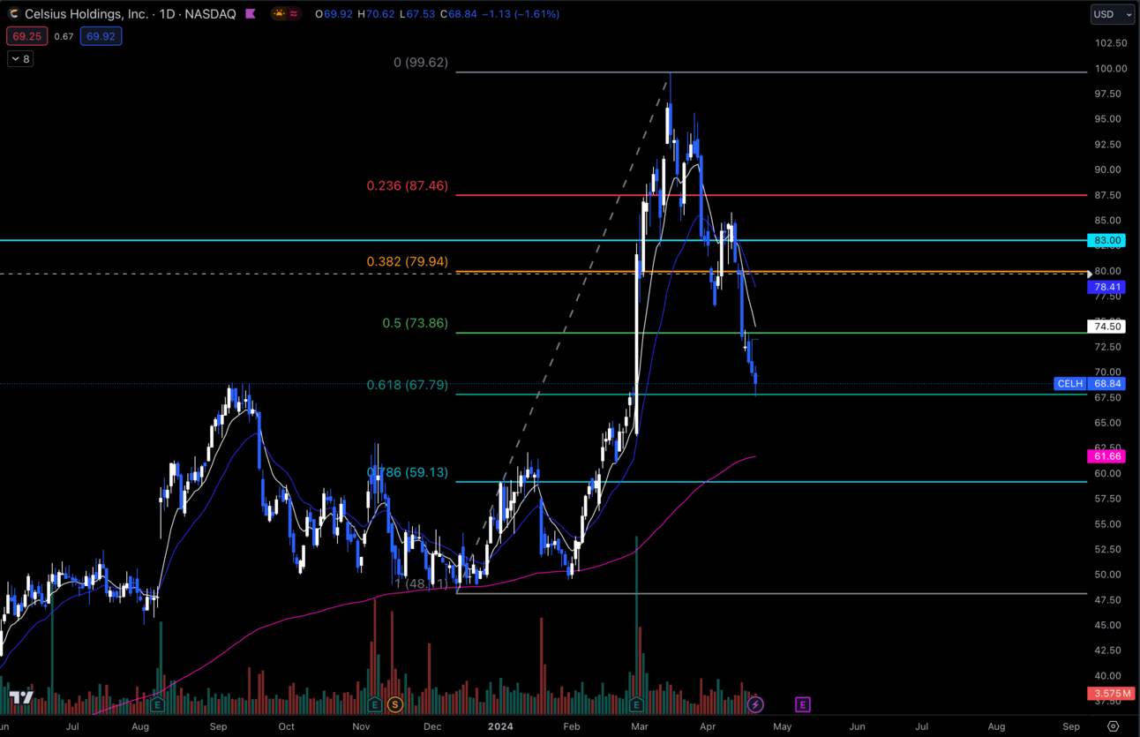This screenshot has width=1140, height=737.
Task: Click 65.00 on the price axis
Action: 1110,423
